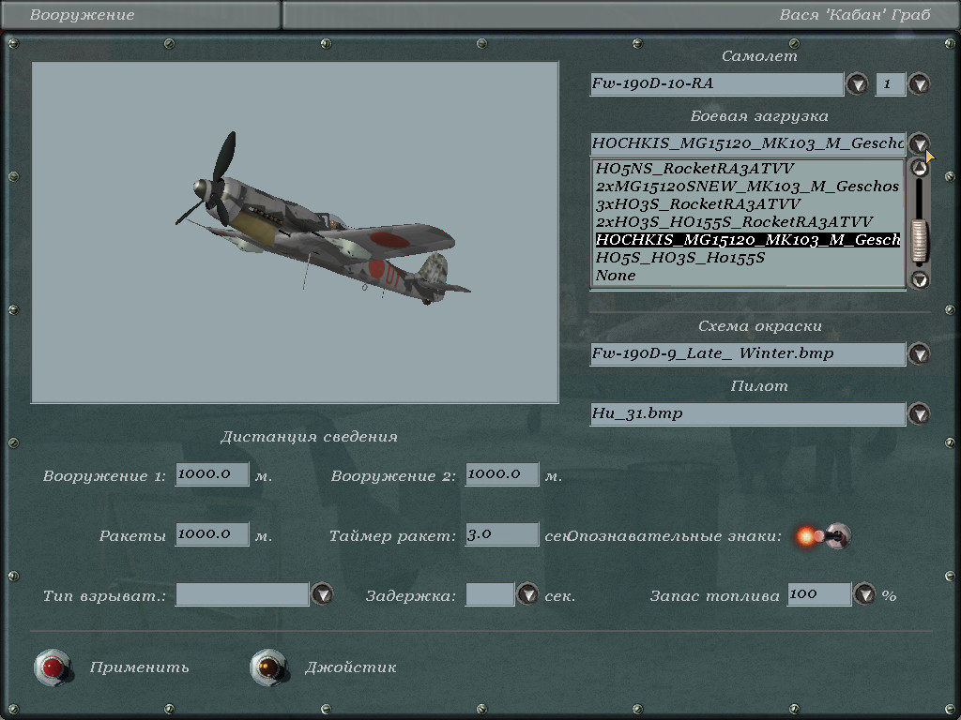Click the Fw-190D-10-RA aircraft field
Screen dimensions: 961x720
click(716, 83)
